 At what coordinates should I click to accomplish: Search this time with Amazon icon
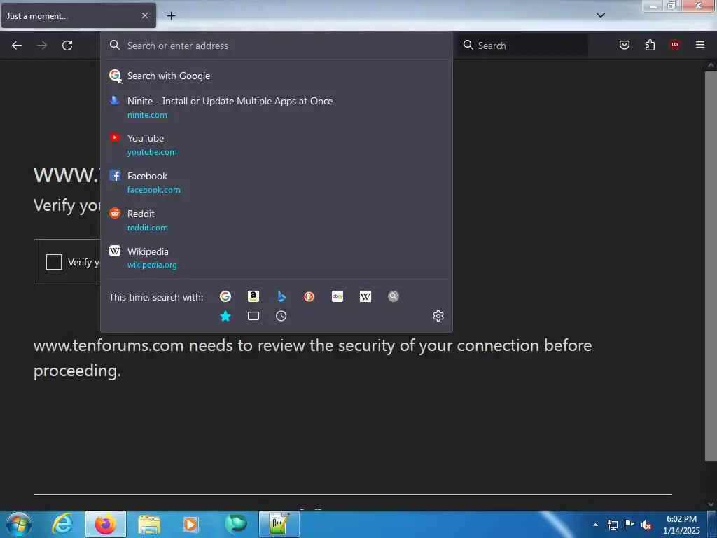pyautogui.click(x=253, y=296)
